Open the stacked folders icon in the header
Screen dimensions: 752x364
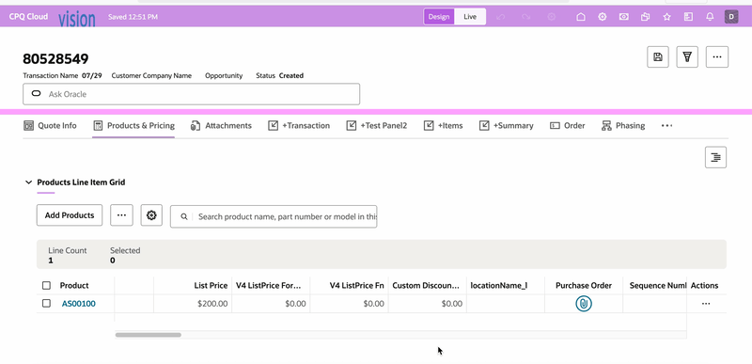coord(646,17)
